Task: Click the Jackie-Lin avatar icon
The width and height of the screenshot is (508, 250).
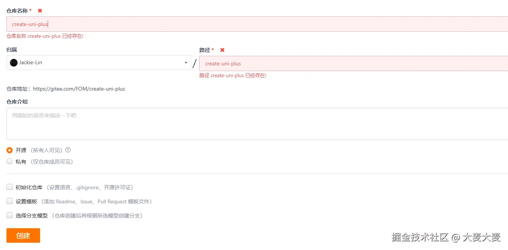Action: [x=14, y=63]
